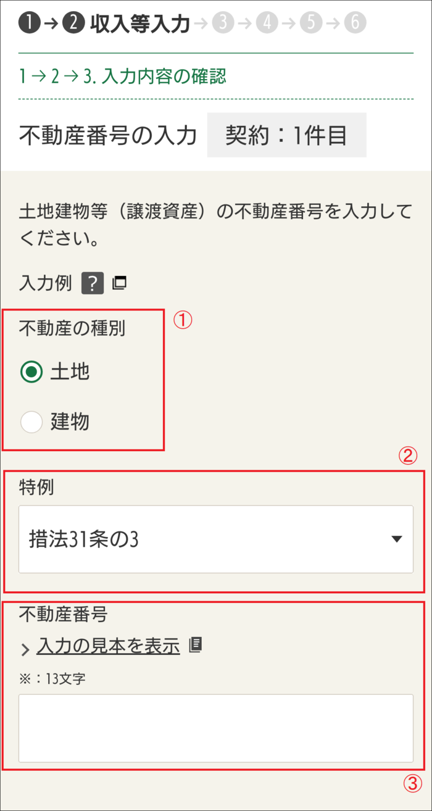This screenshot has height=811, width=432.
Task: Select the 建物 radio button
Action: pyautogui.click(x=31, y=422)
